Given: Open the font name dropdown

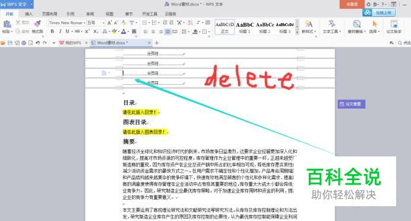Looking at the screenshot, I should click(x=84, y=23).
